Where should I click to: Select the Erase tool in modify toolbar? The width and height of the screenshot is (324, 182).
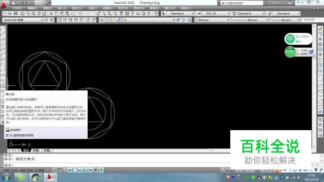pyautogui.click(x=320, y=28)
